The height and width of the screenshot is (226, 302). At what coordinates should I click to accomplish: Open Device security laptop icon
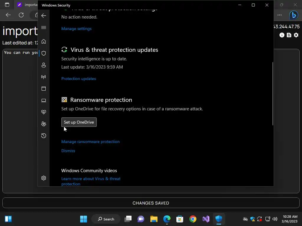point(44,100)
